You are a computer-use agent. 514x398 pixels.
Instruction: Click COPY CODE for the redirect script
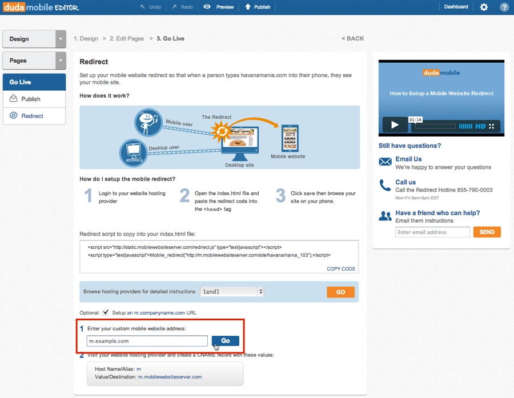(x=341, y=268)
